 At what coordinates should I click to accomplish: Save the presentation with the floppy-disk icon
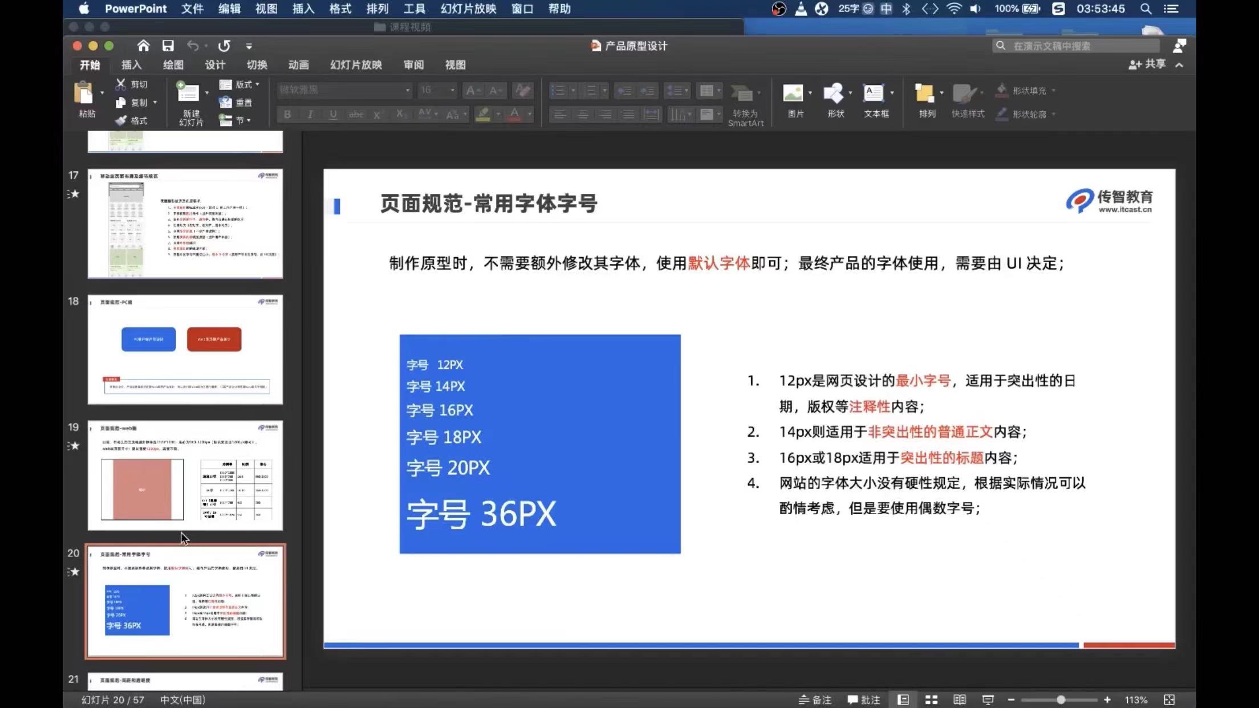click(x=168, y=46)
